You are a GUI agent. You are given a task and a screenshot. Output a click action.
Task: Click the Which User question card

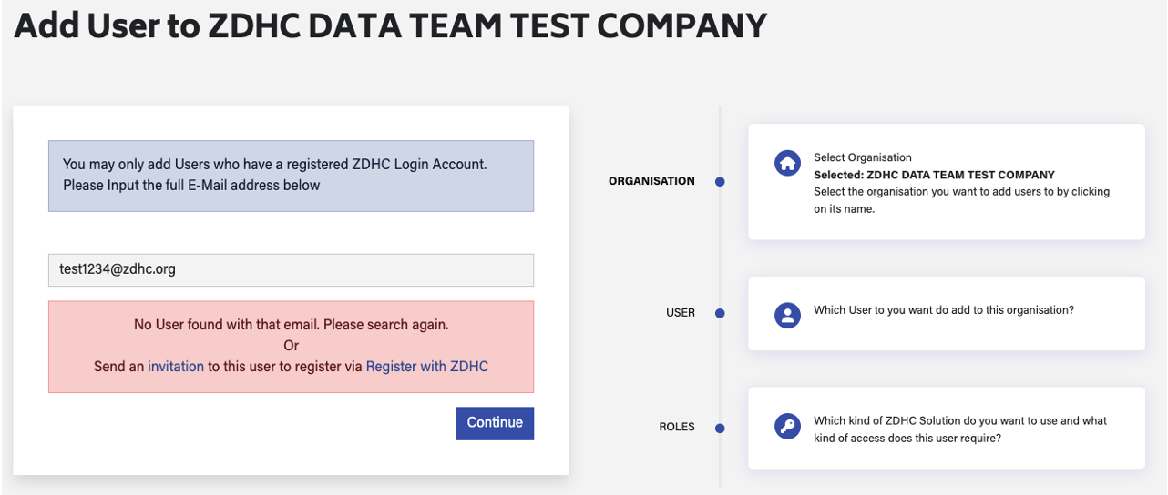[x=944, y=310]
